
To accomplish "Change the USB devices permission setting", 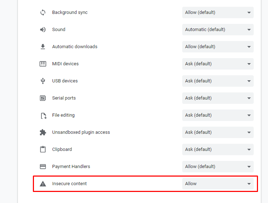I will click(x=218, y=81).
